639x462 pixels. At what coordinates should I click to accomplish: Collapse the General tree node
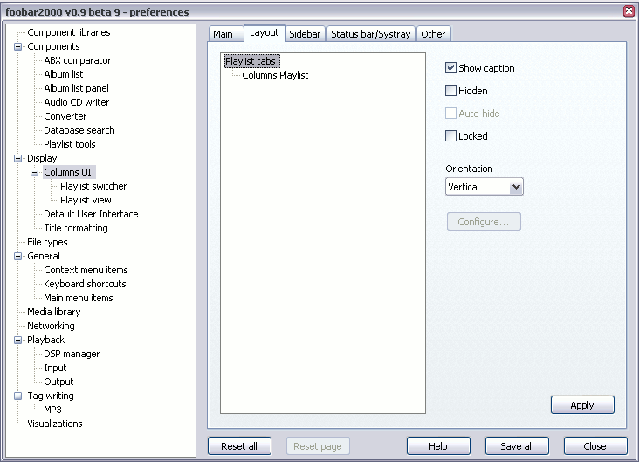[17, 256]
